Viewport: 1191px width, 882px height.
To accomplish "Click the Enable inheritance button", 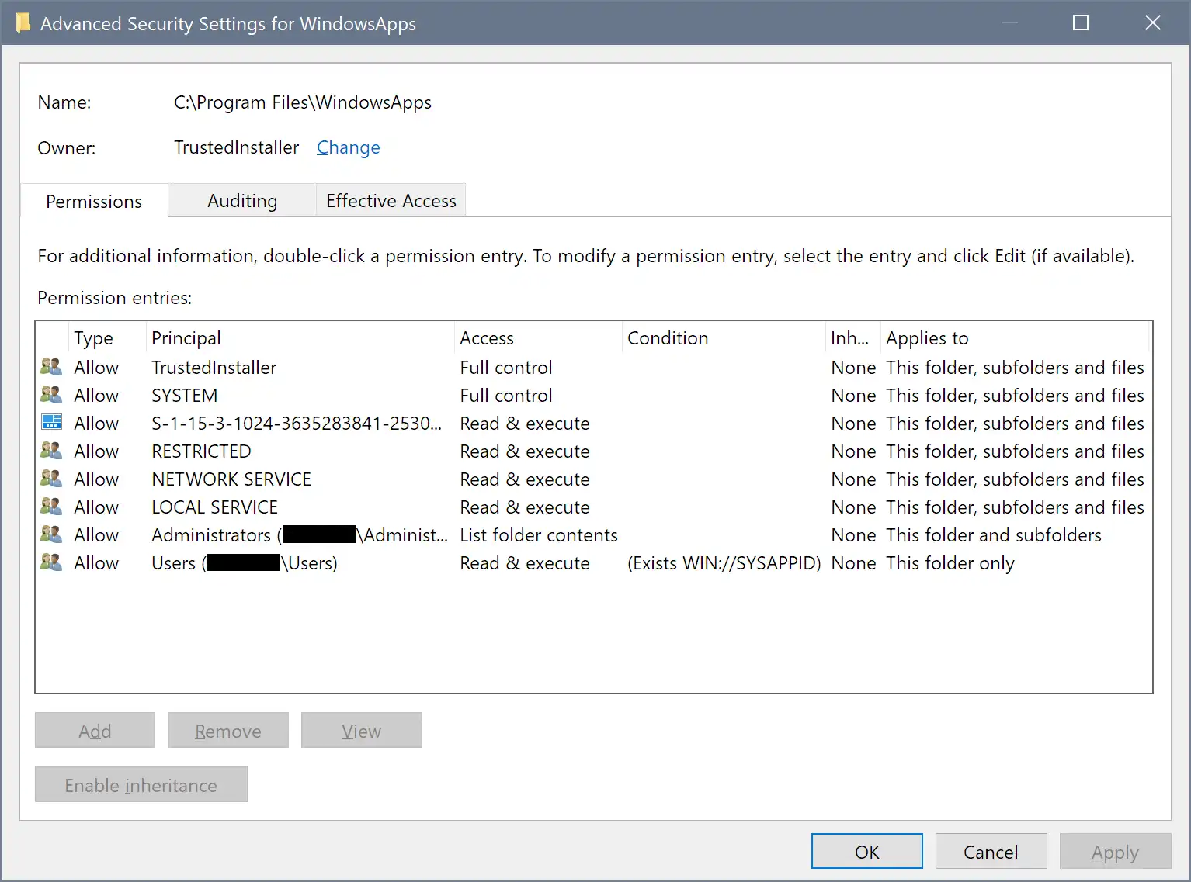I will point(141,784).
